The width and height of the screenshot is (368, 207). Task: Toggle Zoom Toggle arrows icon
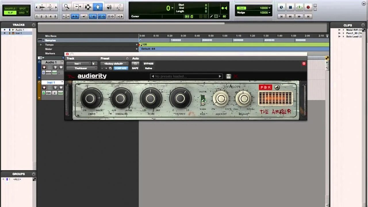[66, 16]
